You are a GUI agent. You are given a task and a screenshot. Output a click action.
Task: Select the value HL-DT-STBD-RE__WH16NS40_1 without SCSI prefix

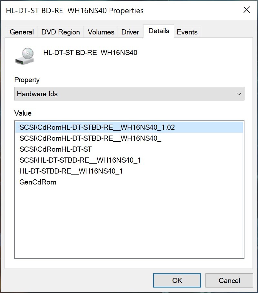tap(129, 171)
